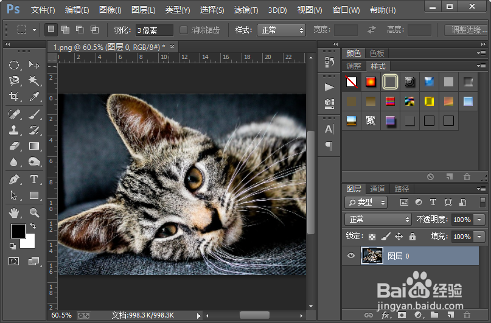Open the marquee tool preset picker arrow

(x=34, y=30)
